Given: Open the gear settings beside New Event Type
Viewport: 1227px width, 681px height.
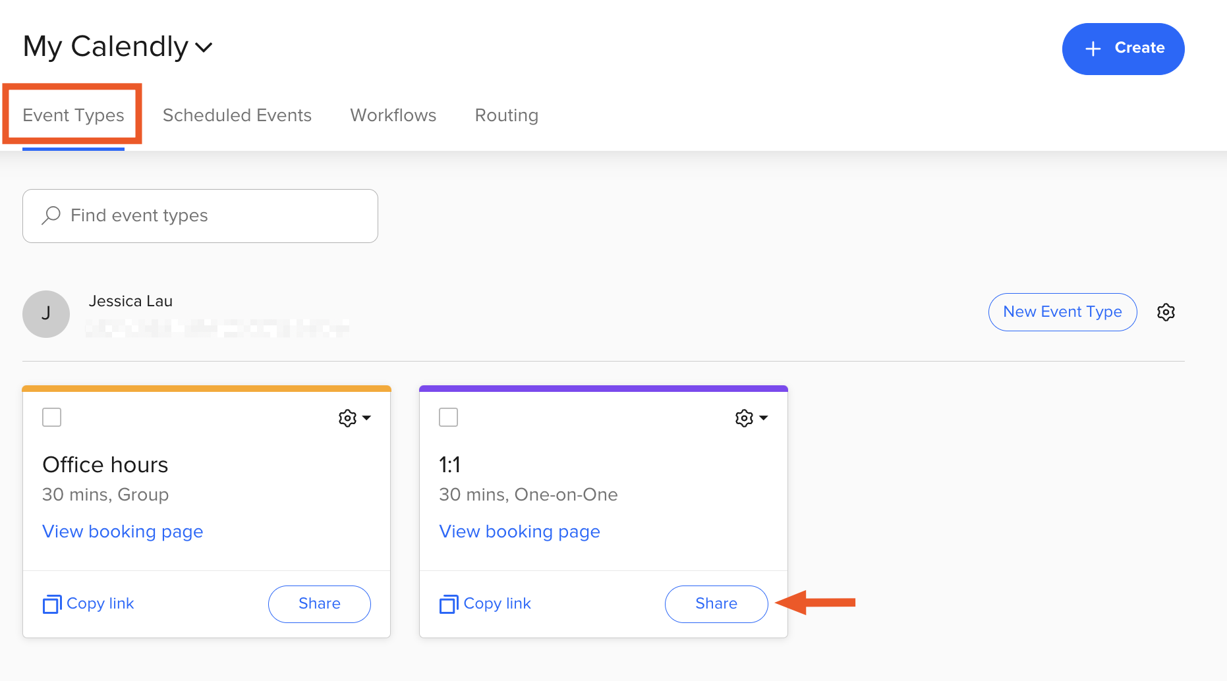Looking at the screenshot, I should point(1166,312).
